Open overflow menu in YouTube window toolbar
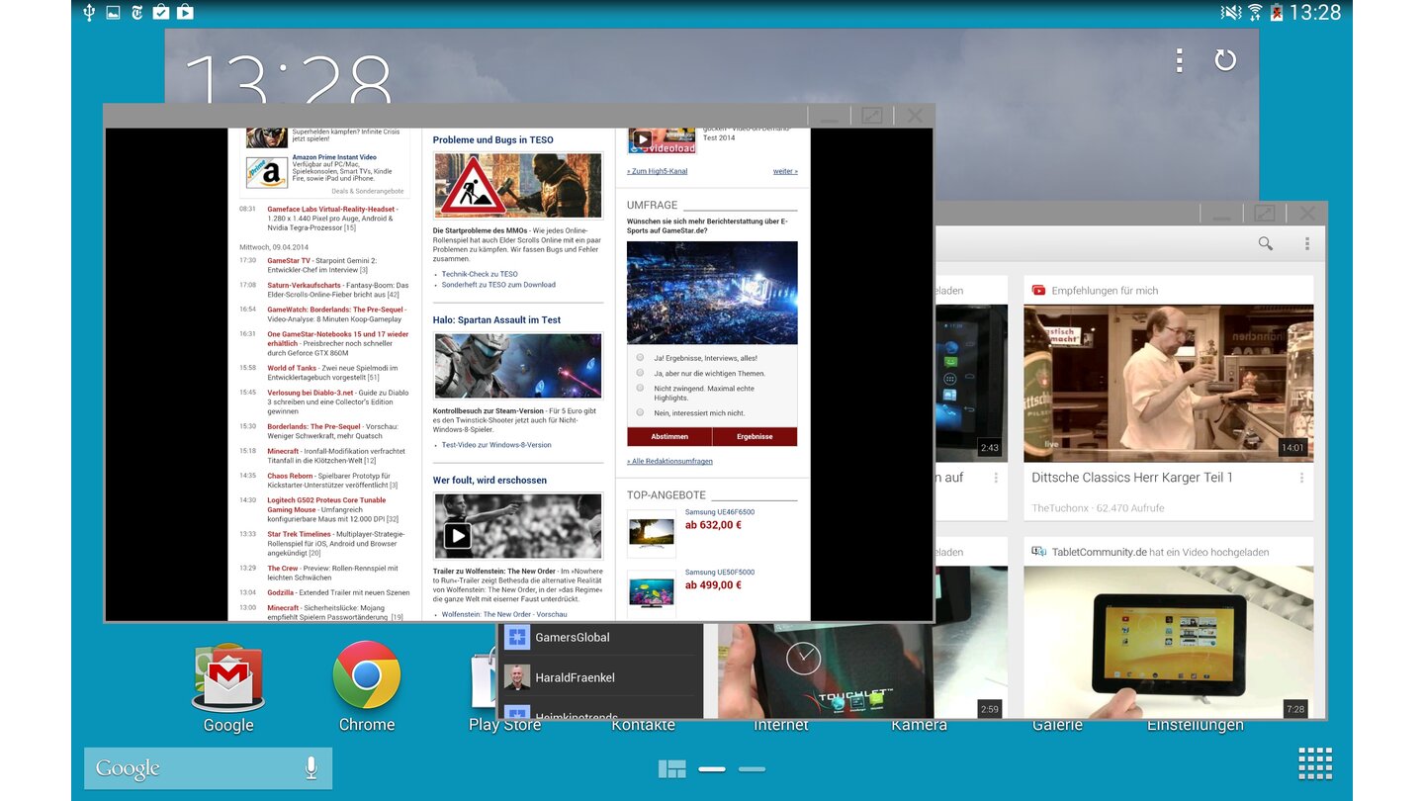The height and width of the screenshot is (801, 1424). coord(1306,243)
